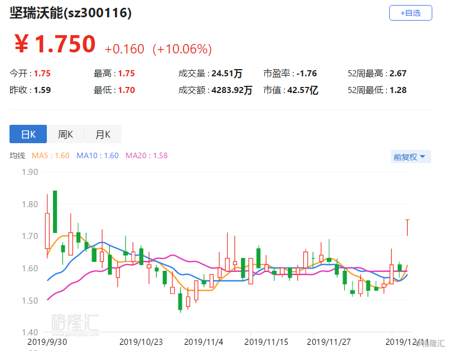Select the 日K daily chart tab
The width and height of the screenshot is (449, 351).
[x=28, y=134]
